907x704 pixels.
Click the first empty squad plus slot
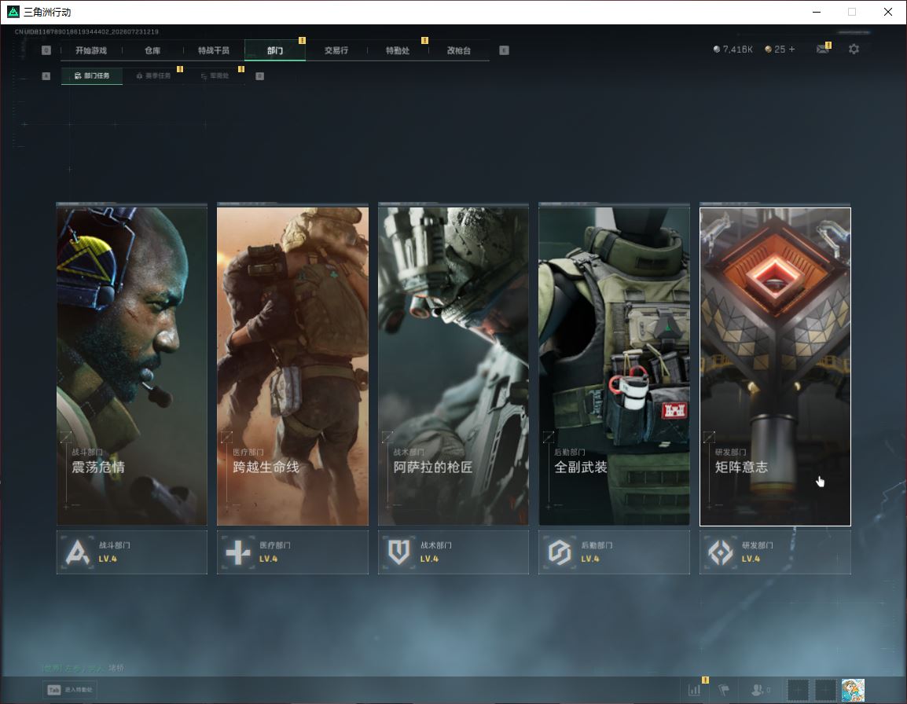(799, 690)
